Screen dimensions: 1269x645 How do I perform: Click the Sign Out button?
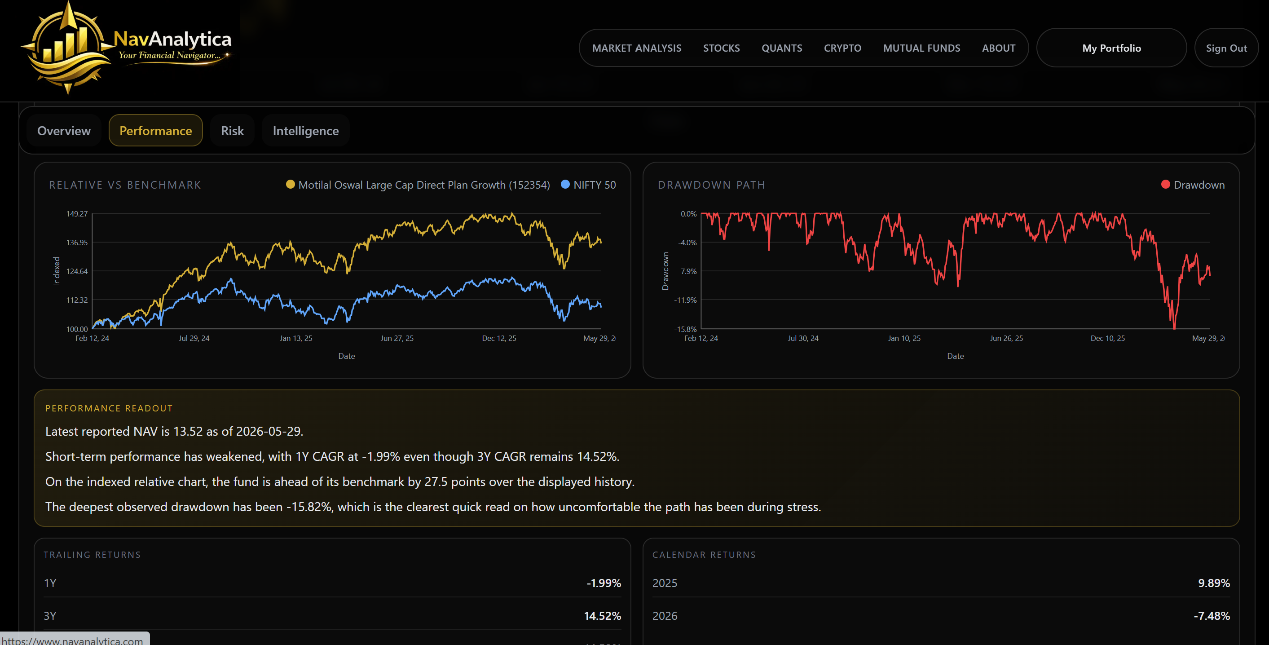[1226, 48]
